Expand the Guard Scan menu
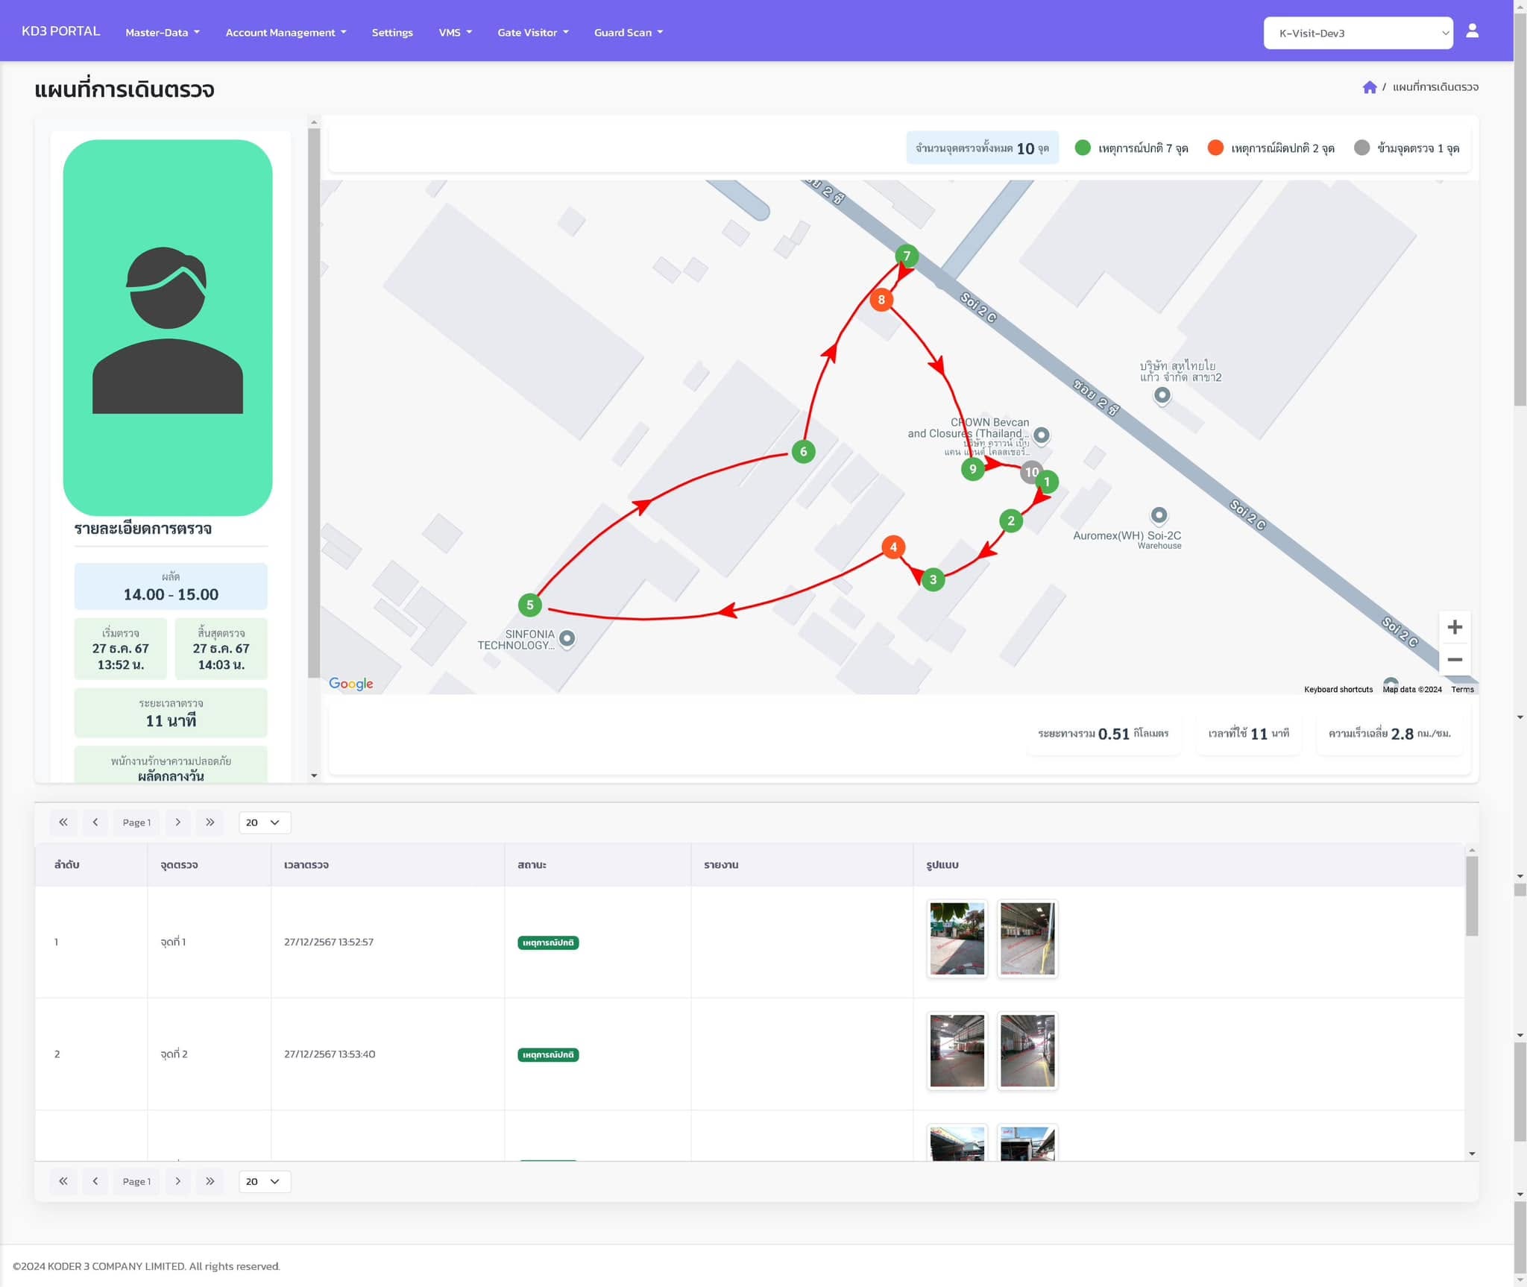 629,32
